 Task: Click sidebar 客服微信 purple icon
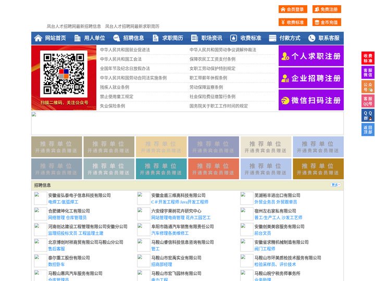[x=368, y=72]
